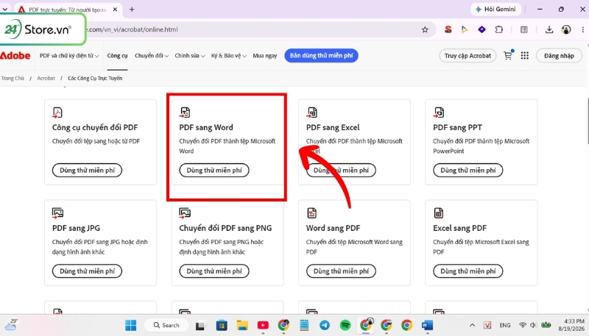
Task: Expand the Chuyển đổi dropdown
Action: [x=152, y=55]
